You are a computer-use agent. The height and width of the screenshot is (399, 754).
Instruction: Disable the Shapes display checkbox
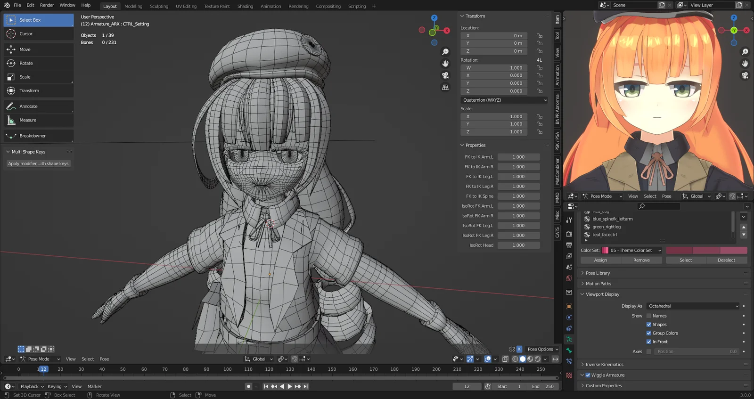pos(649,325)
